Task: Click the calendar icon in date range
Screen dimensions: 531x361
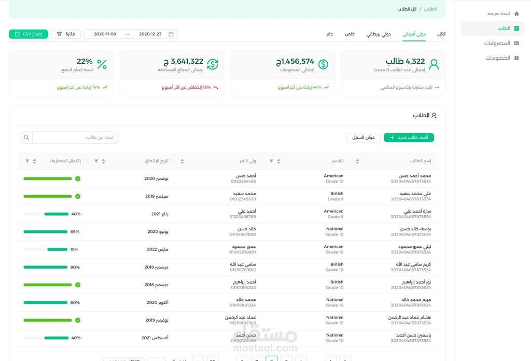Action: (x=171, y=34)
